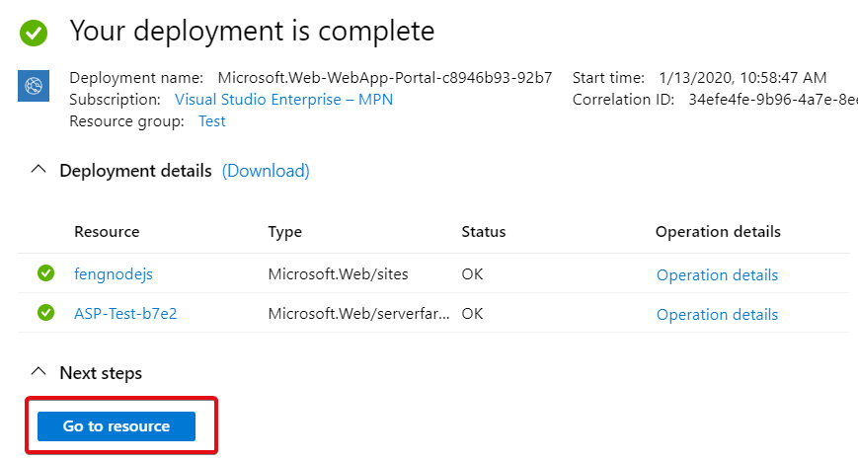
Task: View Operation details for fengnodejs
Action: tap(717, 275)
